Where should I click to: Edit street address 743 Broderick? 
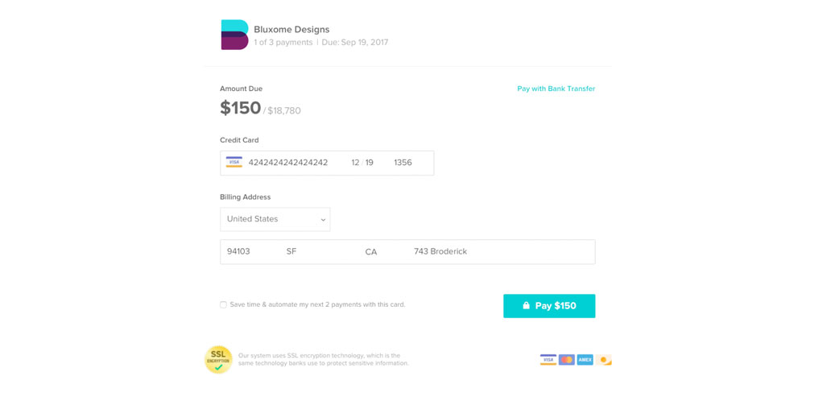coord(440,251)
